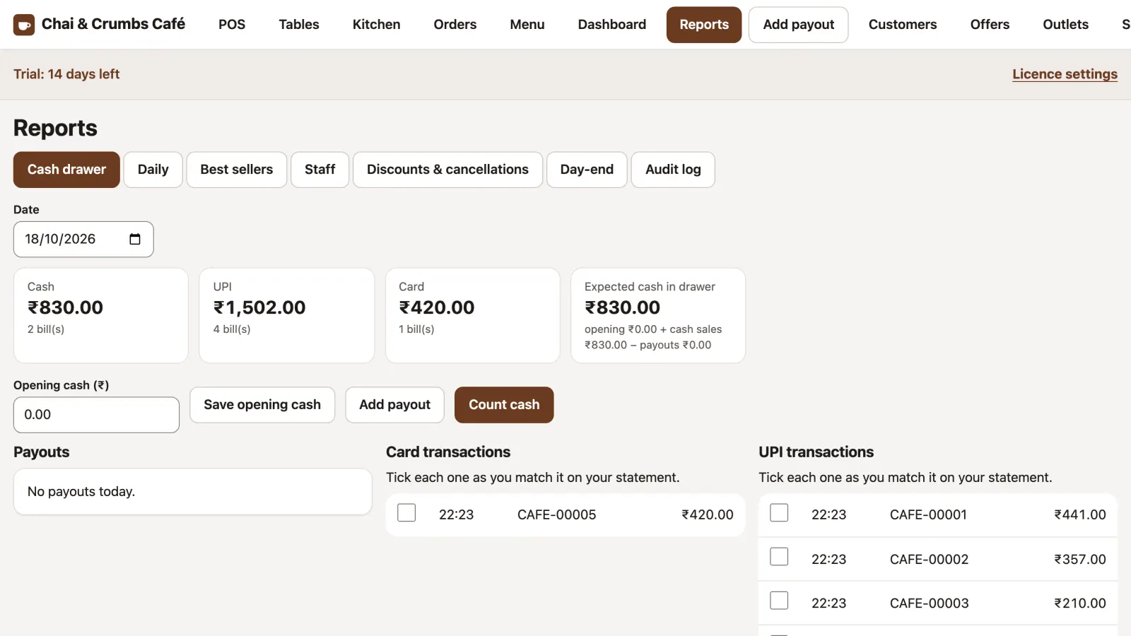Navigate to the Menu page
Viewport: 1131px width, 636px height.
(x=527, y=25)
